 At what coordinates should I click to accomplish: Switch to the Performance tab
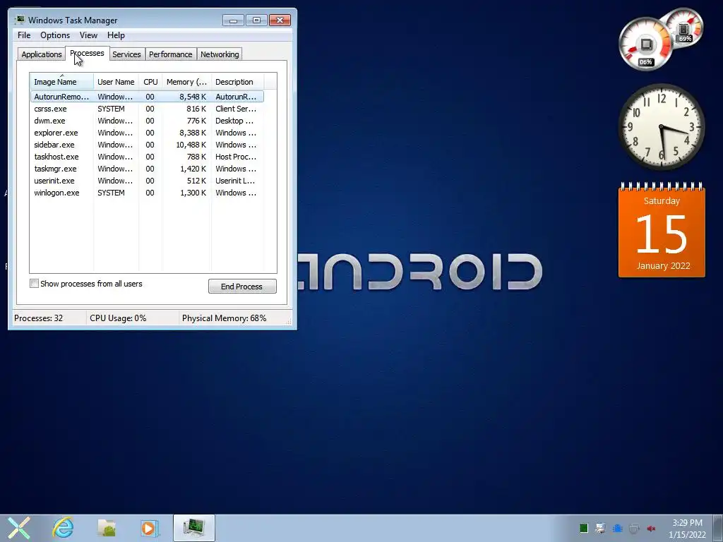coord(171,54)
